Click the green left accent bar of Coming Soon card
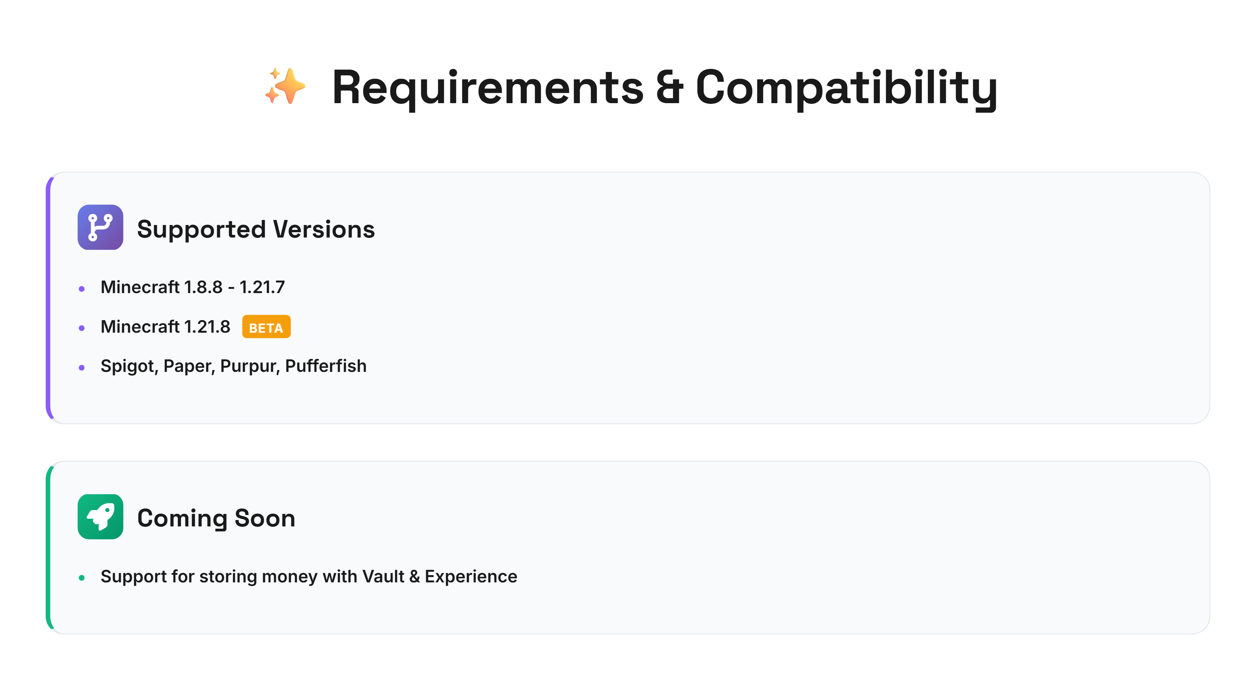Image resolution: width=1256 pixels, height=692 pixels. pyautogui.click(x=48, y=548)
